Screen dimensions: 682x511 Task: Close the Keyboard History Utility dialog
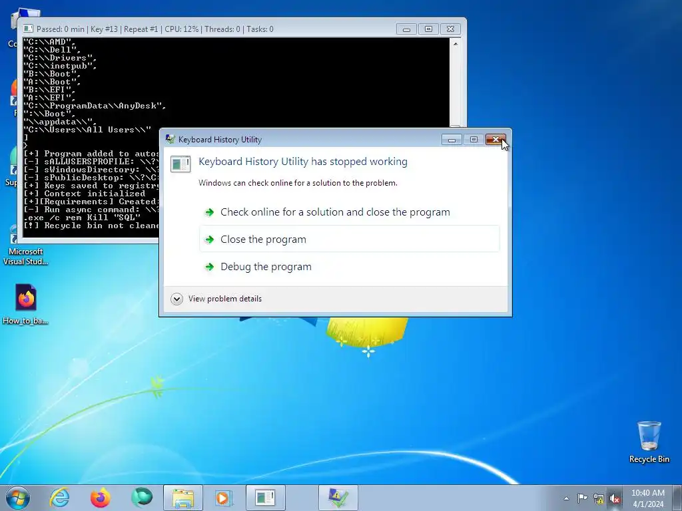[496, 140]
